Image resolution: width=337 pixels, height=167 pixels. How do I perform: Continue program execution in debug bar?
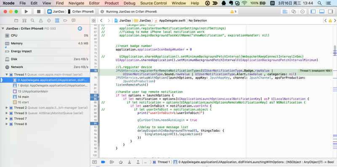tap(112, 162)
